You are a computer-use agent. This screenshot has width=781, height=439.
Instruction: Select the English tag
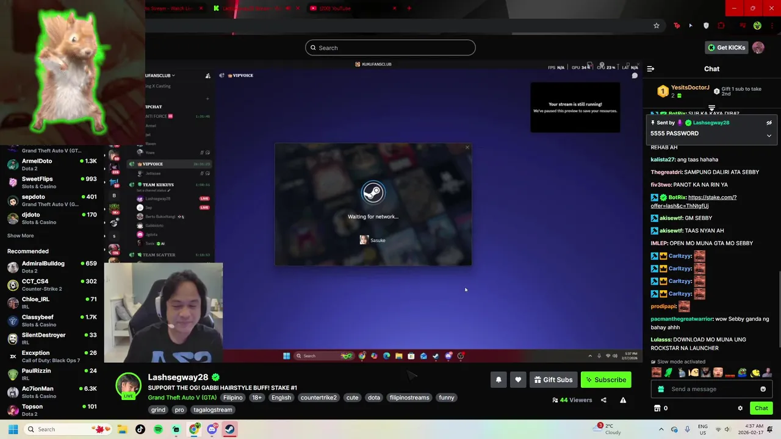click(281, 398)
